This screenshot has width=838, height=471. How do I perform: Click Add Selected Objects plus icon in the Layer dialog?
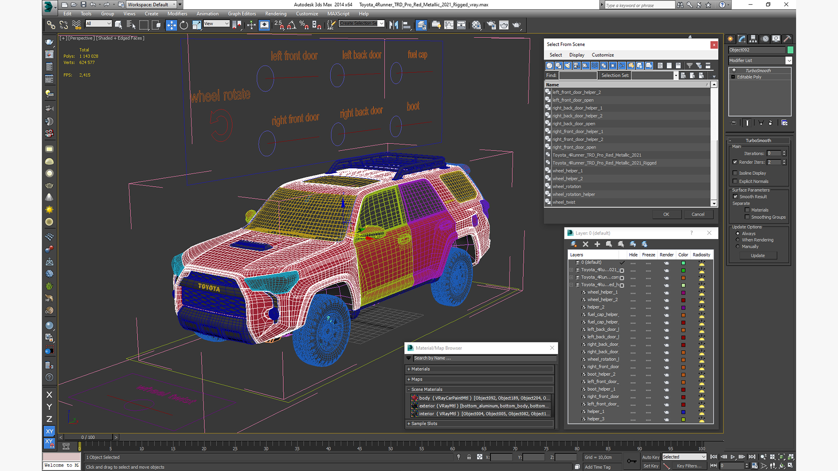(x=597, y=244)
